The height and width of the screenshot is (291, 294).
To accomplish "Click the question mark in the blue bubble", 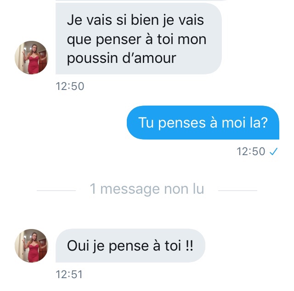I will 264,123.
